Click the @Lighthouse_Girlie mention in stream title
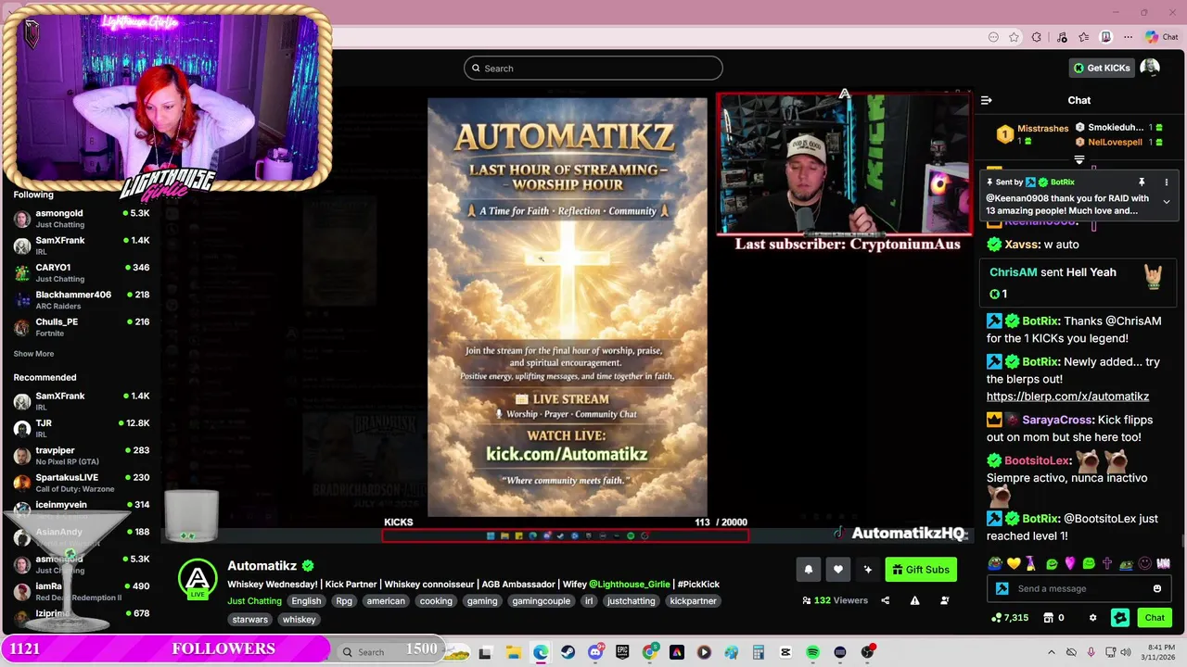Viewport: 1187px width, 667px height. [628, 585]
